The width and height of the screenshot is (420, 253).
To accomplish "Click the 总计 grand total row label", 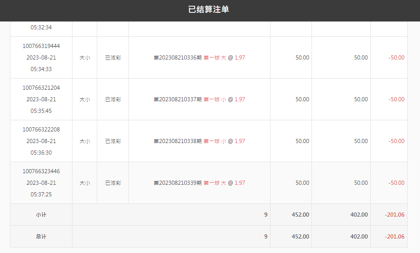I will point(41,236).
